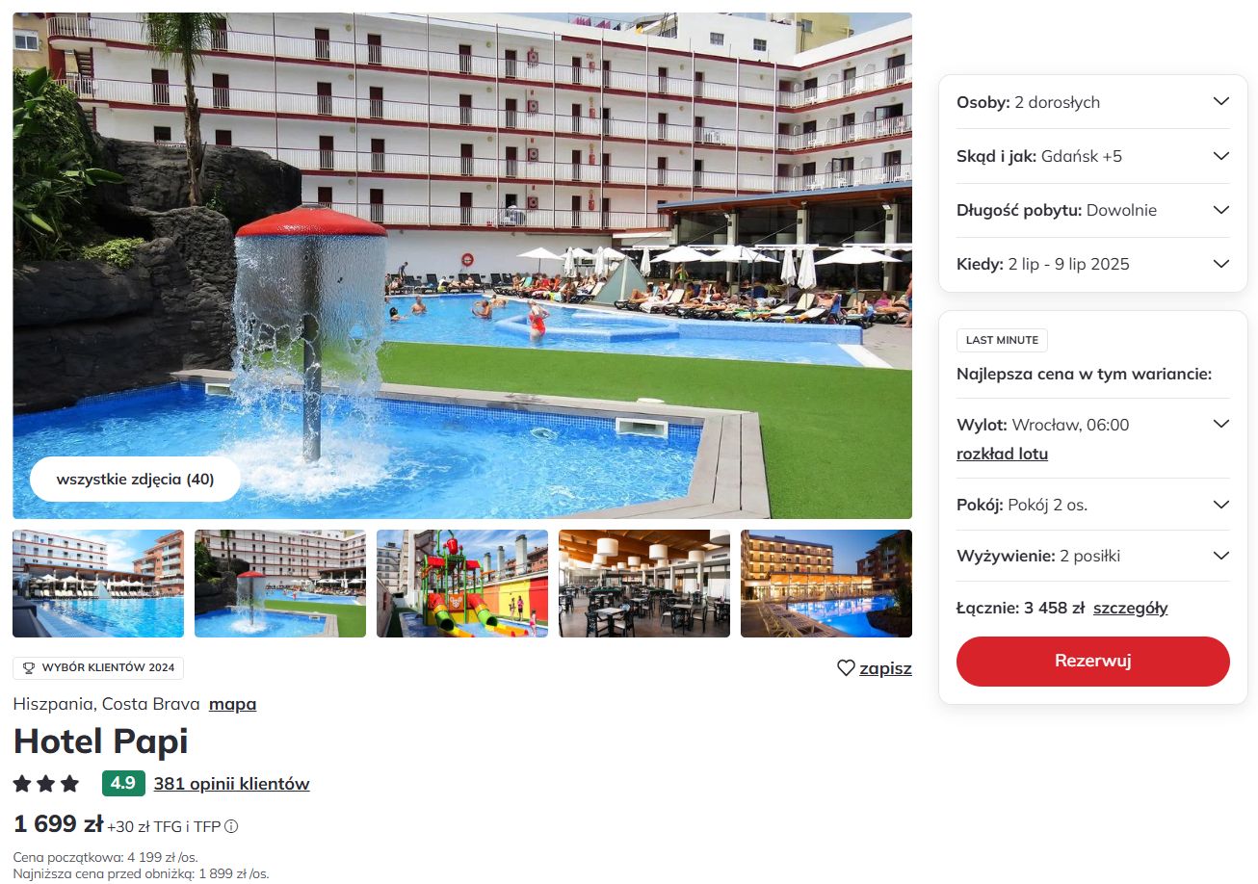This screenshot has width=1258, height=884.
Task: Change the Pokój room type
Action: [x=1093, y=505]
